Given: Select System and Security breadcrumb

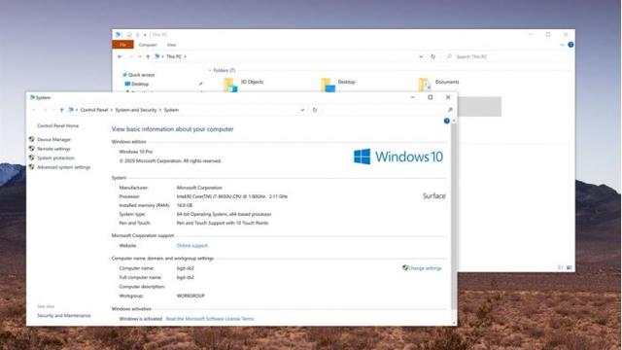Looking at the screenshot, I should pos(136,110).
